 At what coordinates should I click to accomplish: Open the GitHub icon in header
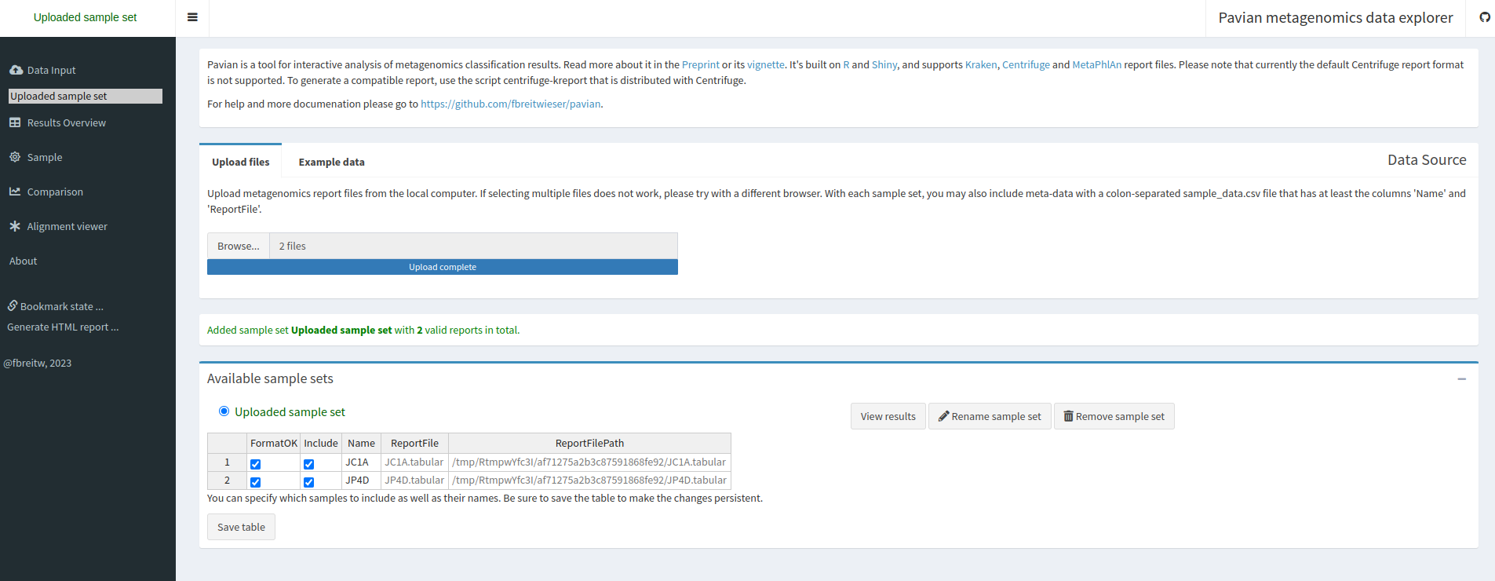tap(1484, 17)
